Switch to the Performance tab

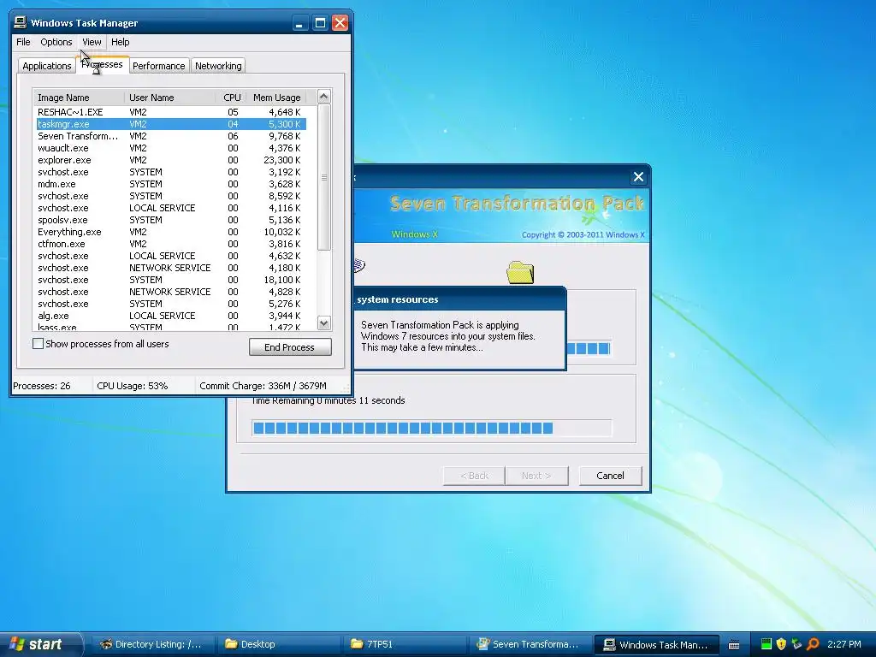coord(158,66)
